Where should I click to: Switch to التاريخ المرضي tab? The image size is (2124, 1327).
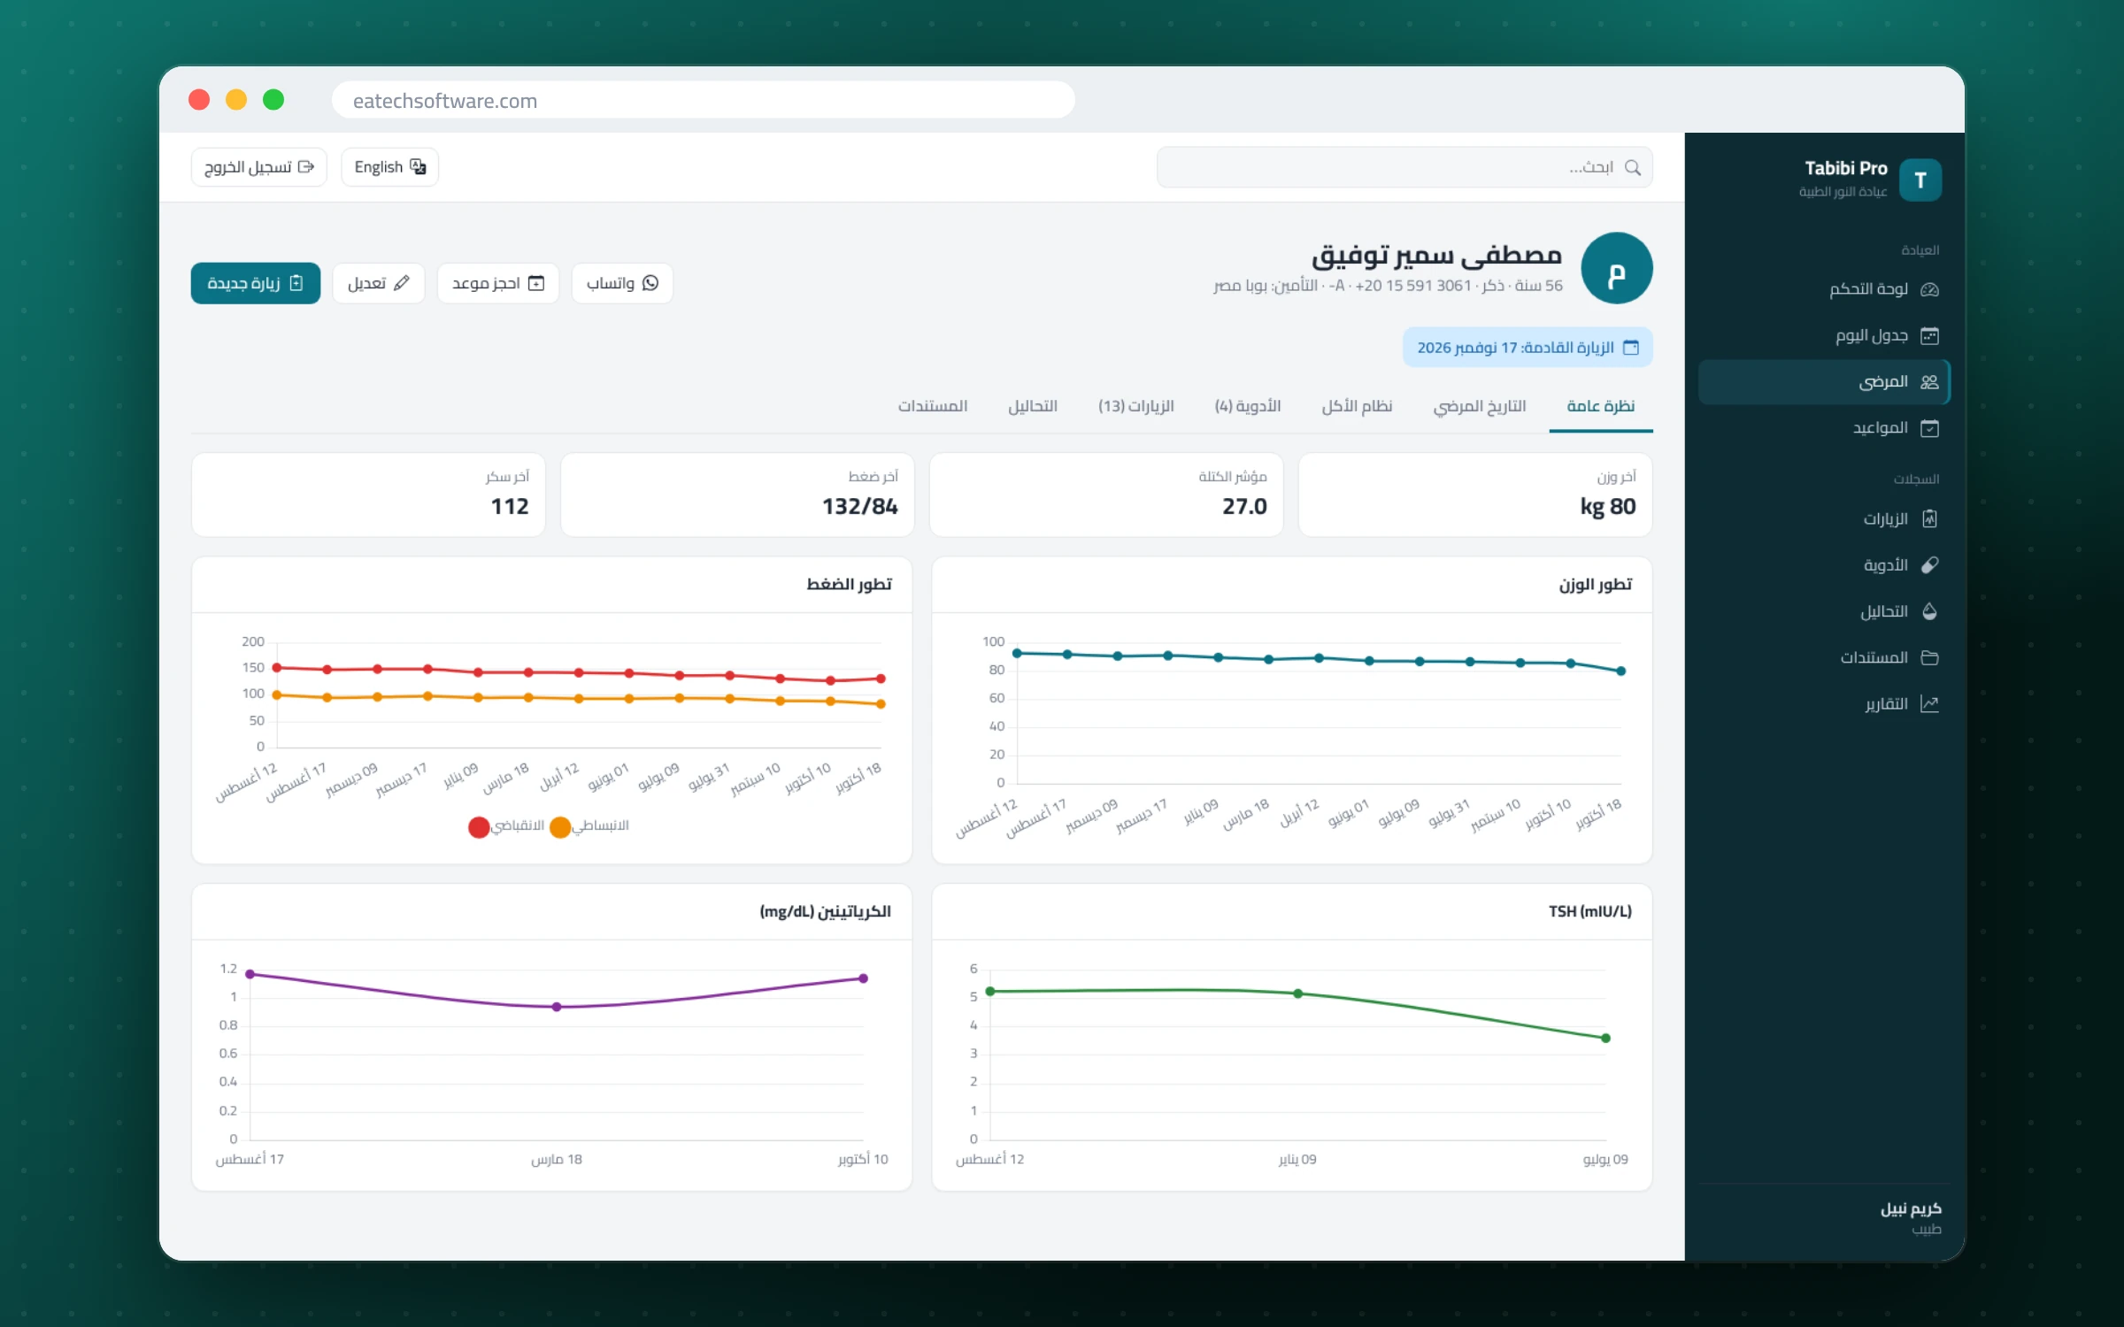pyautogui.click(x=1480, y=406)
